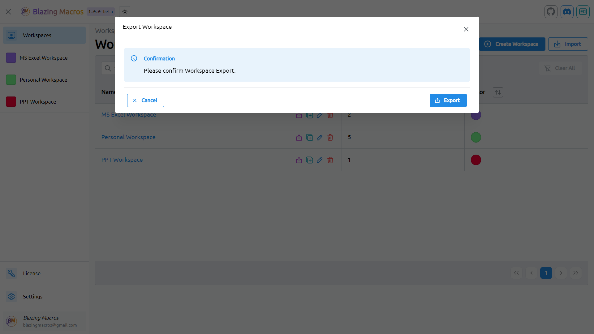
Task: Open the Personal Workspace link in the table
Action: coord(128,137)
